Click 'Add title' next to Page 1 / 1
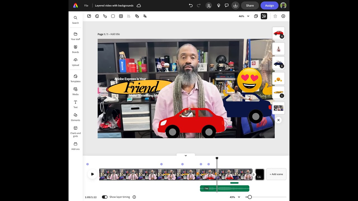 tap(115, 34)
